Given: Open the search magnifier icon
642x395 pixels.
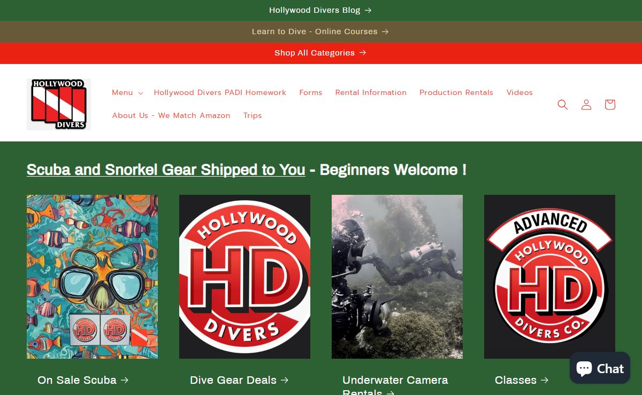Looking at the screenshot, I should [x=562, y=105].
